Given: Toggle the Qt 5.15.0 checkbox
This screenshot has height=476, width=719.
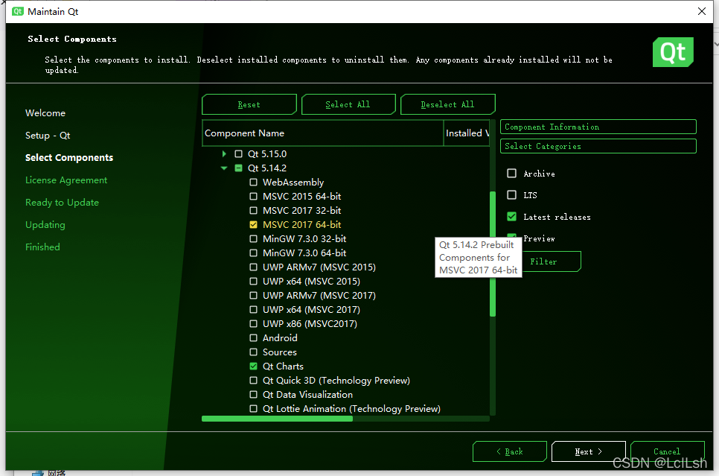Looking at the screenshot, I should point(238,153).
